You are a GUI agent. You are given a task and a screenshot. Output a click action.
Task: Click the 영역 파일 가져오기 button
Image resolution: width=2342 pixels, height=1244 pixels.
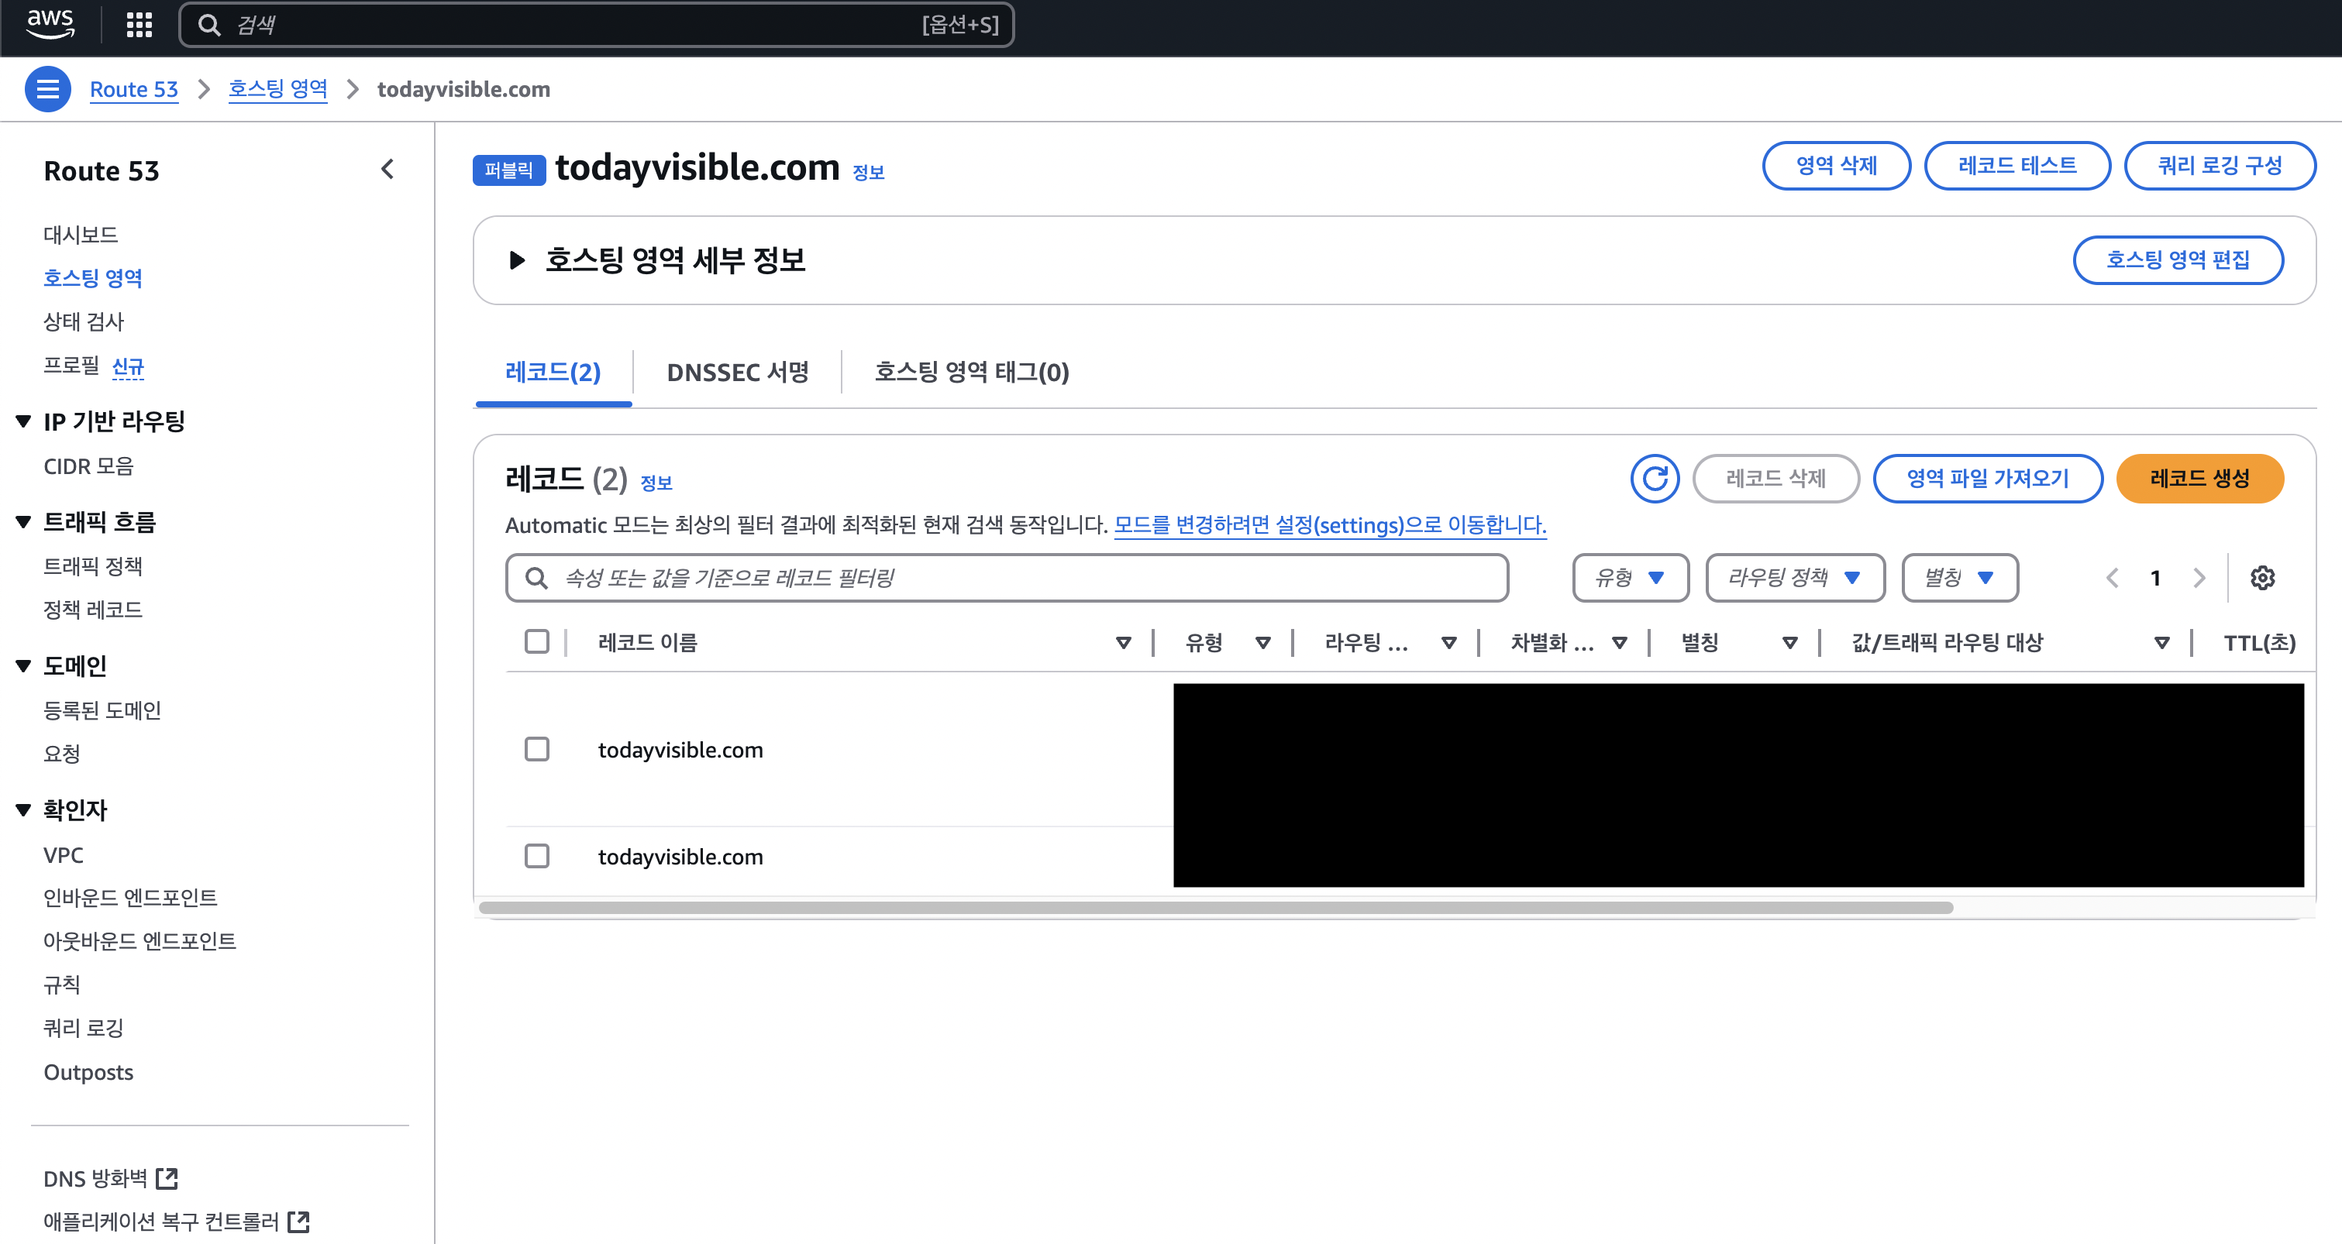coord(1987,478)
